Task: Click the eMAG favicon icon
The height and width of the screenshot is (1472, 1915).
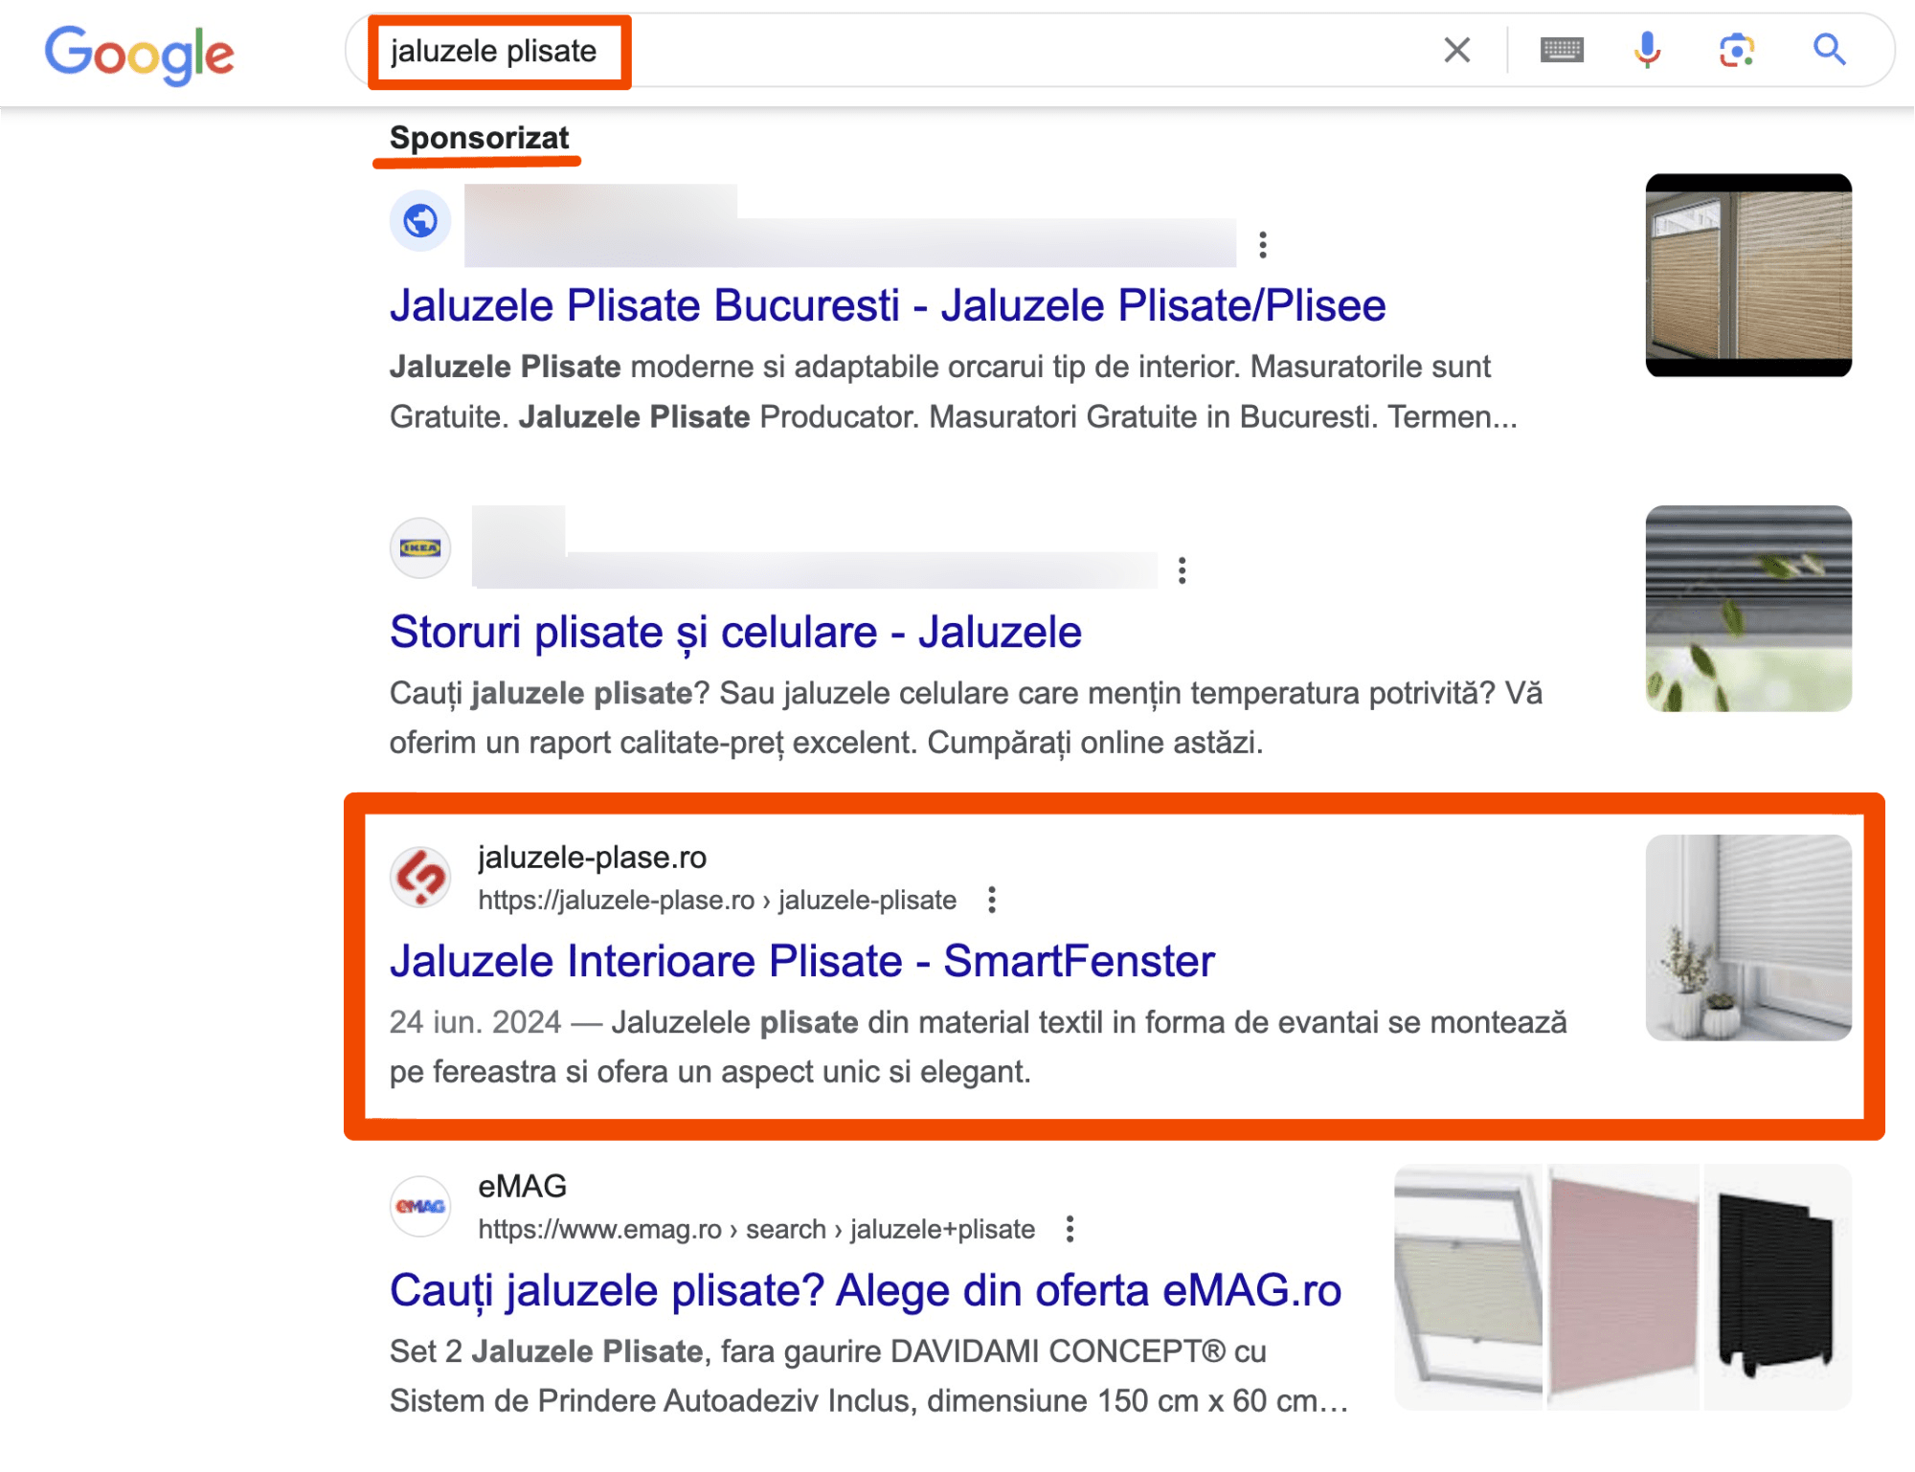Action: pos(420,1206)
